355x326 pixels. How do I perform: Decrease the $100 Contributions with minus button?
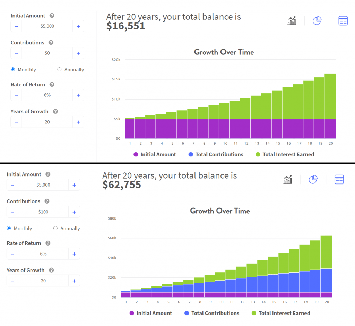click(12, 212)
